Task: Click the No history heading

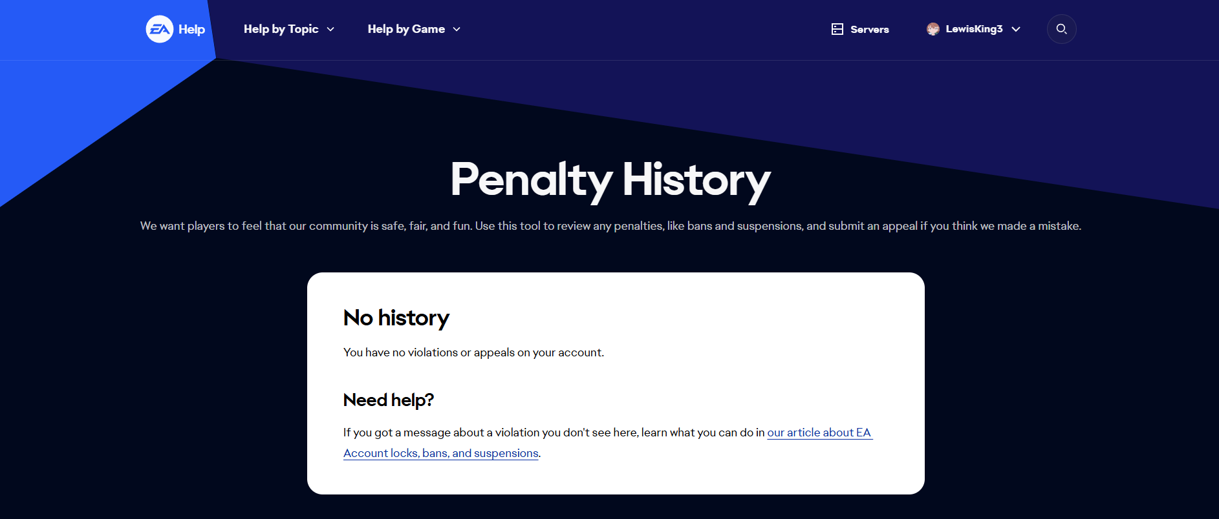Action: [x=396, y=318]
